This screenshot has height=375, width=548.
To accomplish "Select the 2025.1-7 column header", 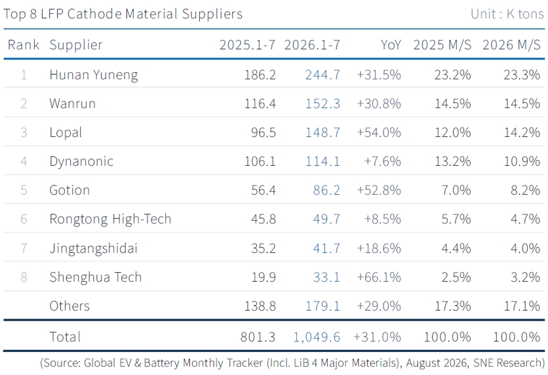I will pos(247,45).
